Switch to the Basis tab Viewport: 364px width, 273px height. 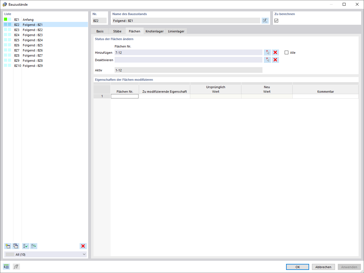coord(100,31)
